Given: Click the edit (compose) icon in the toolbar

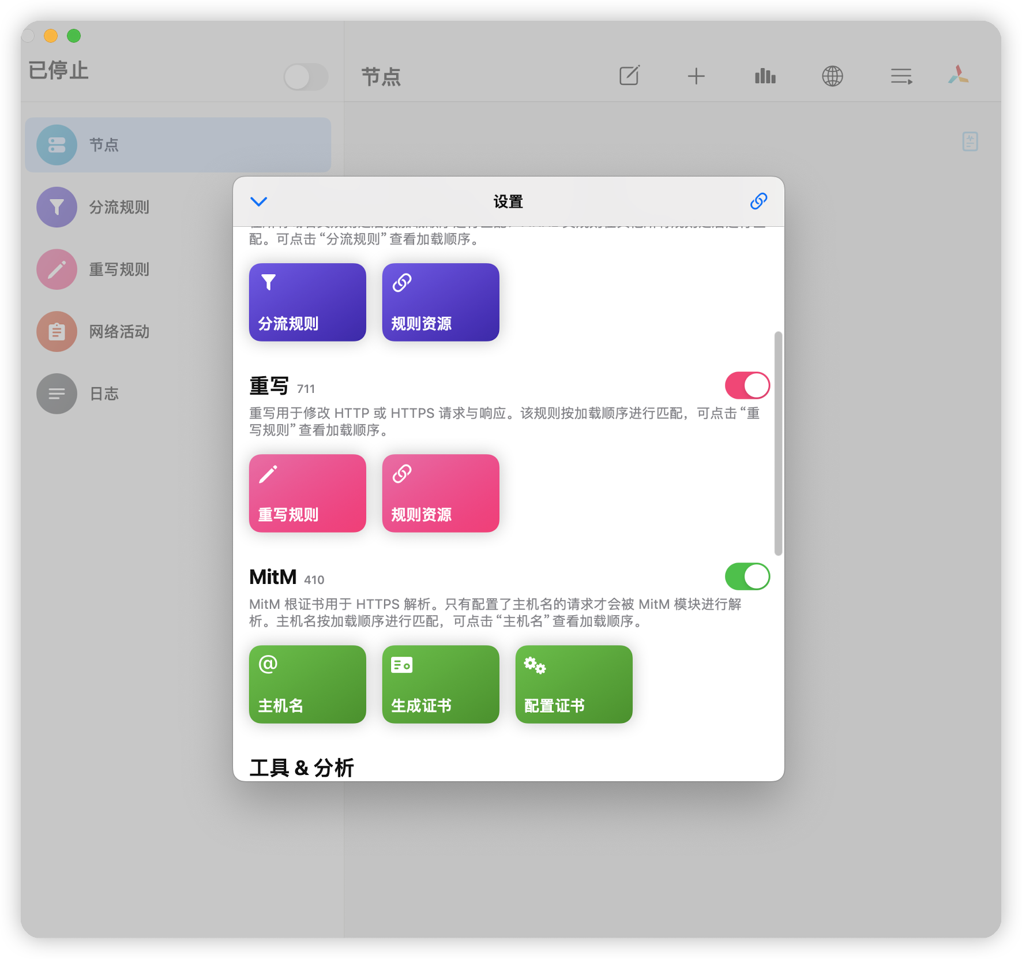Looking at the screenshot, I should pos(629,76).
